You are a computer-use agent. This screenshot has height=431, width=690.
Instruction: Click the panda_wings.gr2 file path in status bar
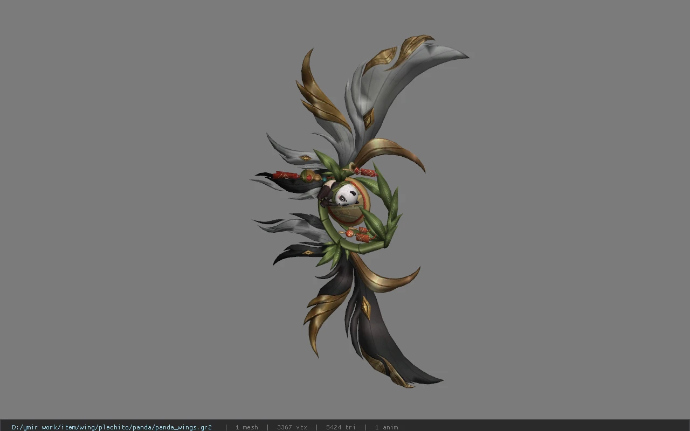[112, 427]
